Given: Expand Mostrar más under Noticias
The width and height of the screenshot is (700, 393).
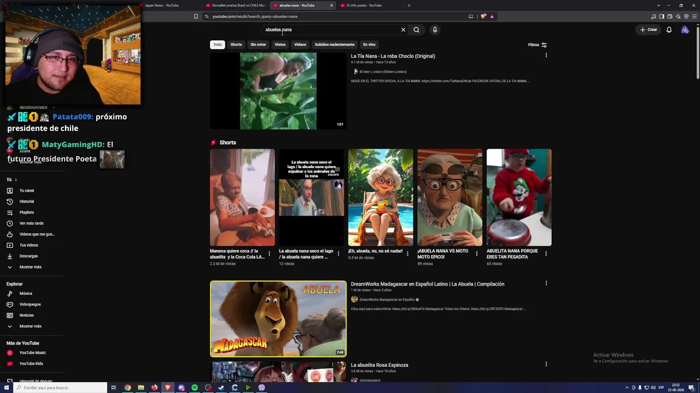Looking at the screenshot, I should 30,326.
